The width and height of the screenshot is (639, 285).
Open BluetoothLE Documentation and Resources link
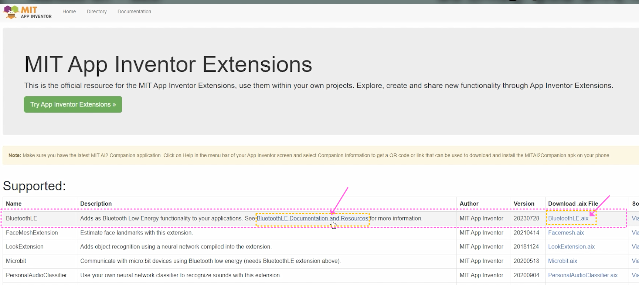312,218
